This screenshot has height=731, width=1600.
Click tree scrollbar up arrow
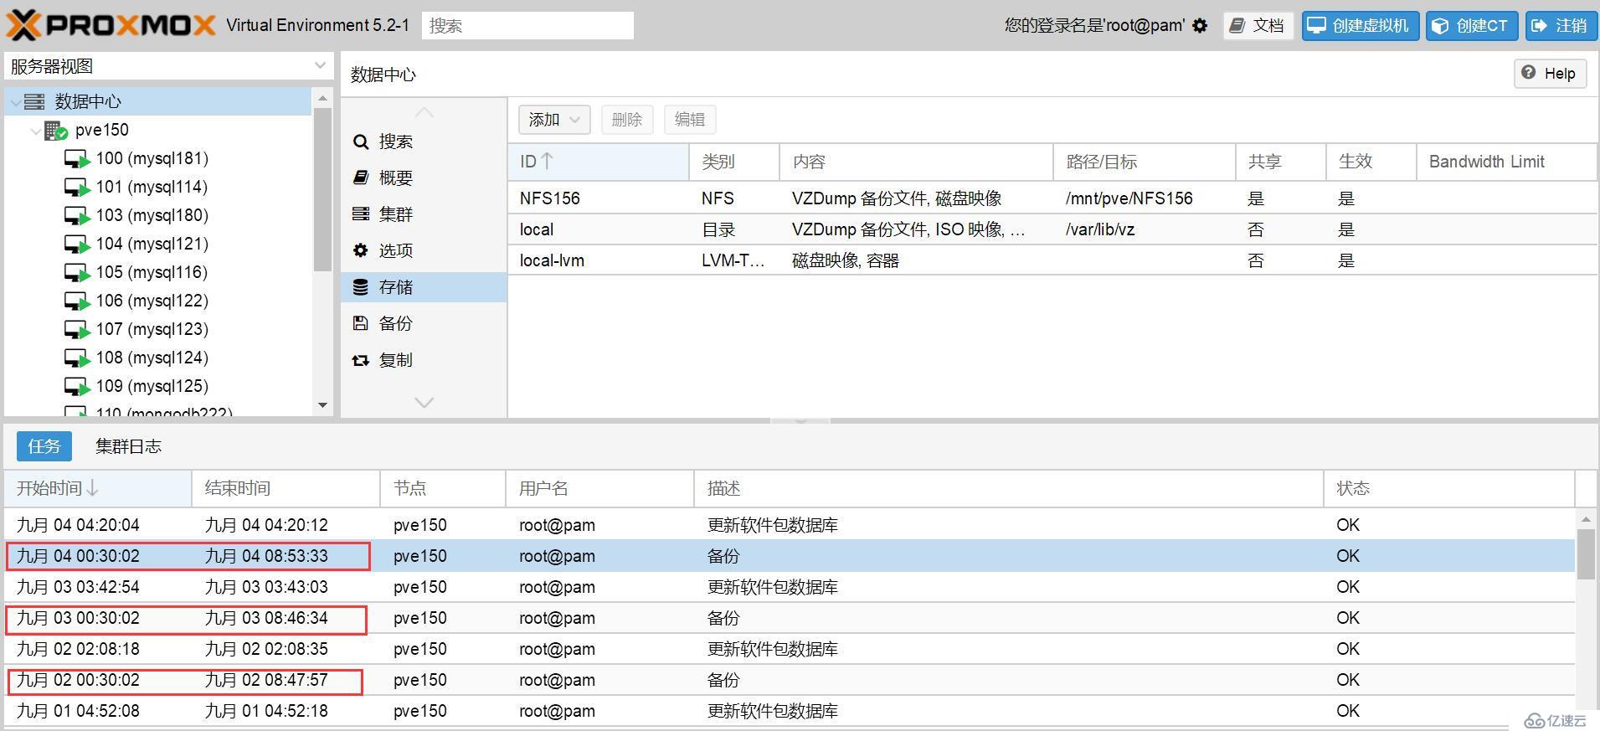click(323, 99)
